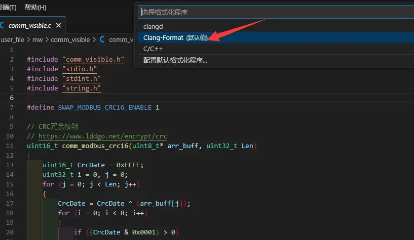Viewport: 414px width, 240px height.
Task: Select user_file in the breadcrumb
Action: [x=12, y=40]
